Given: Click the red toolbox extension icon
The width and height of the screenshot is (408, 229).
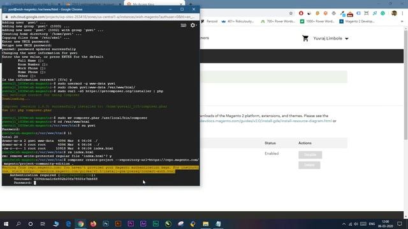Looking at the screenshot, I should pyautogui.click(x=350, y=14).
